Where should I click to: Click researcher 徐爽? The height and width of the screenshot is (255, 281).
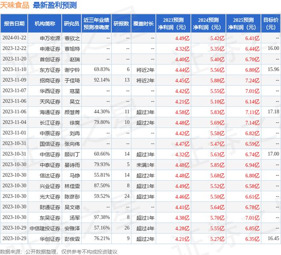(75, 123)
